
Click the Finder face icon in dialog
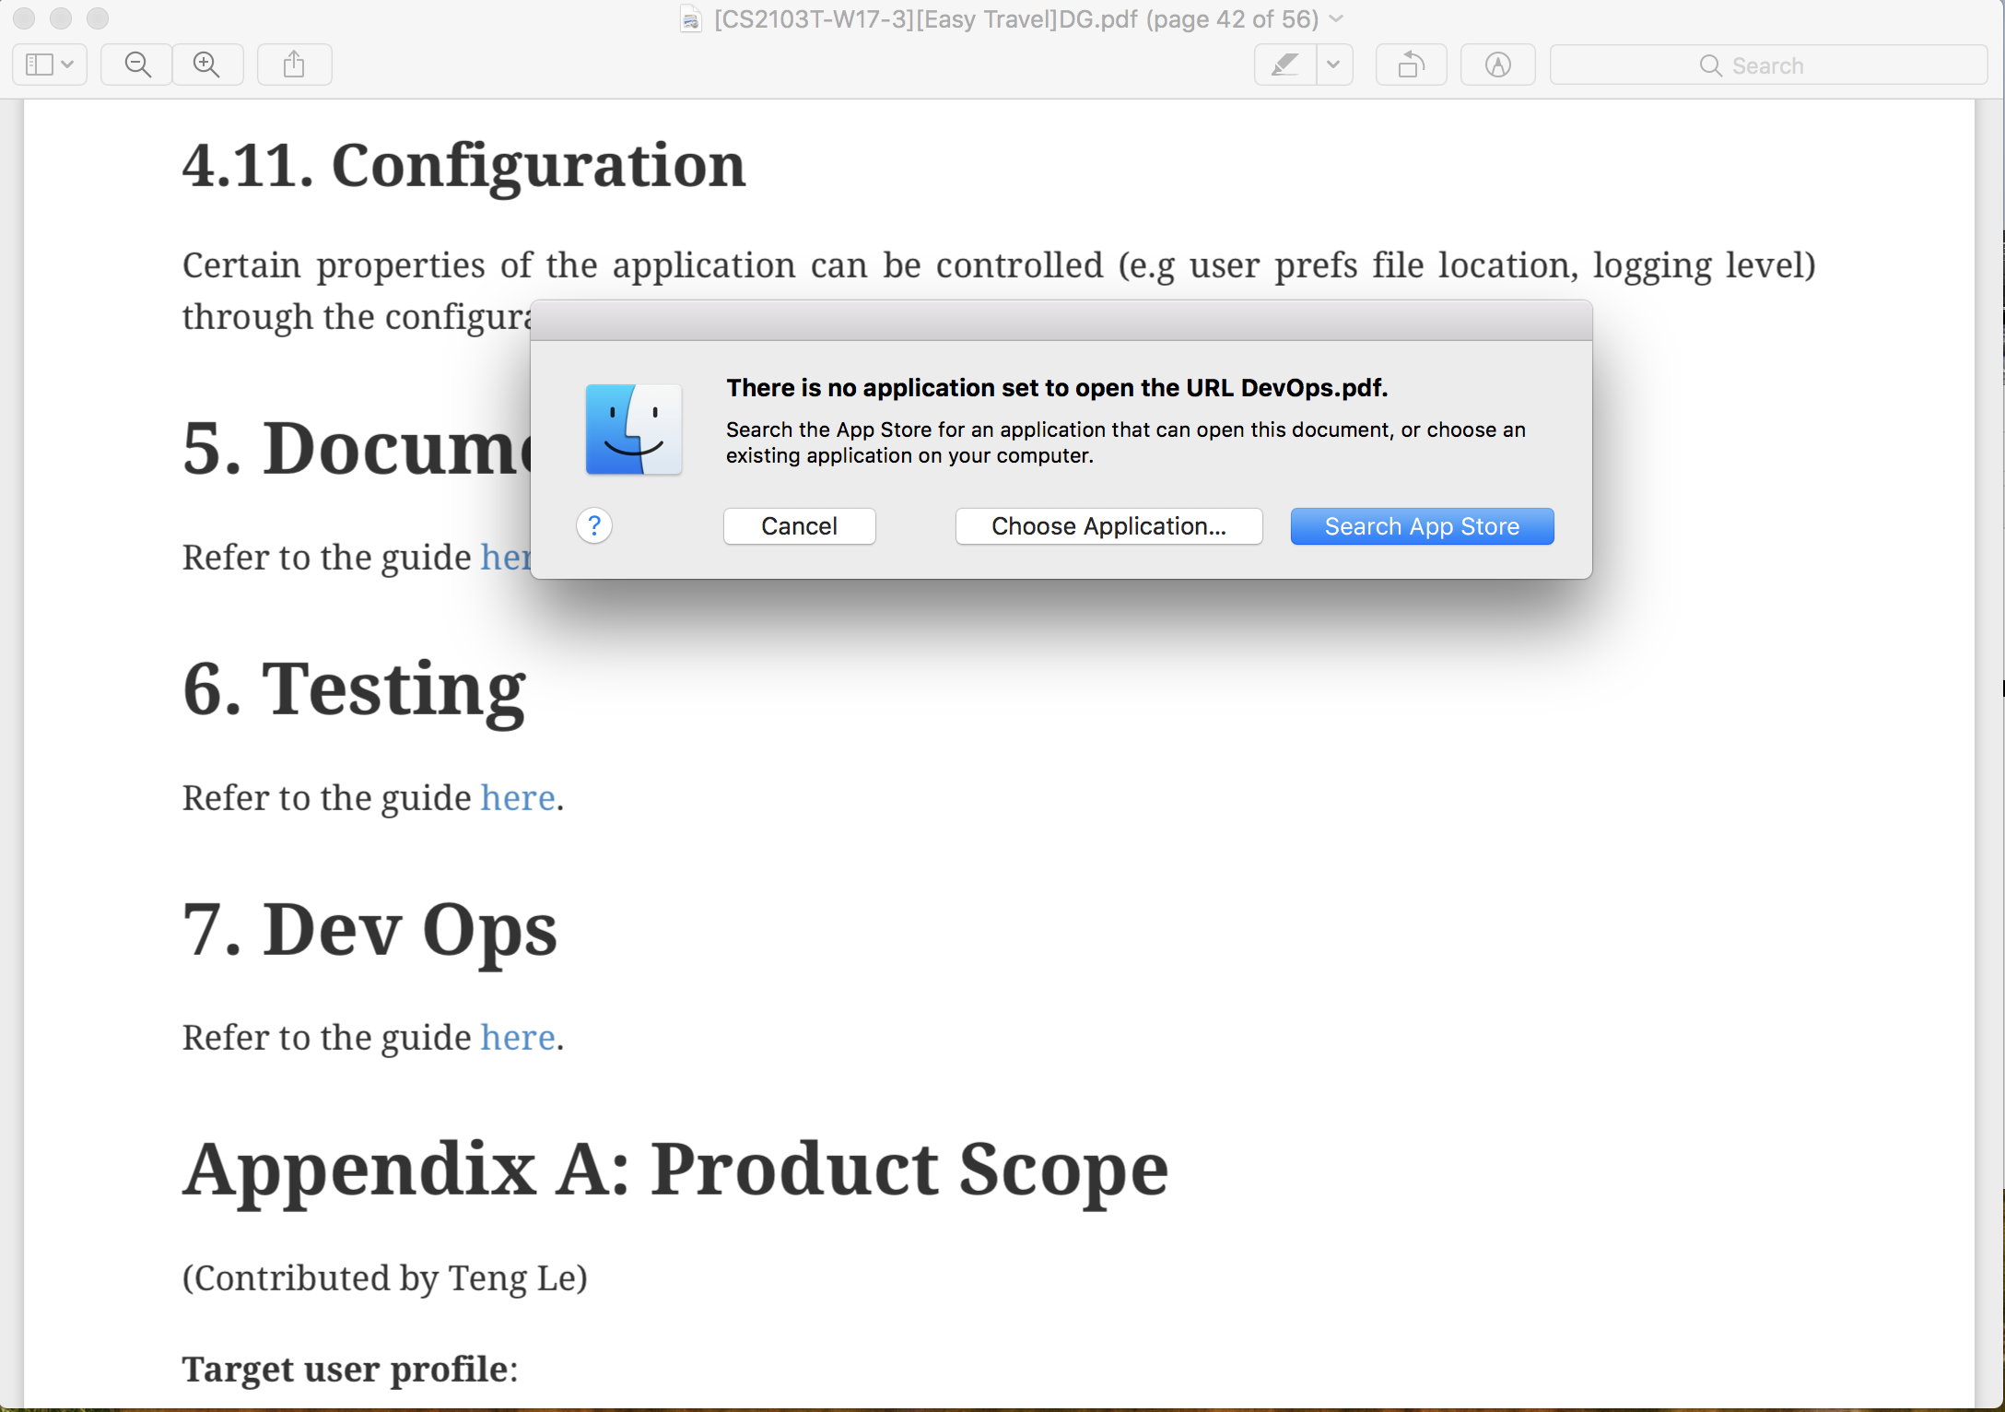pos(634,429)
